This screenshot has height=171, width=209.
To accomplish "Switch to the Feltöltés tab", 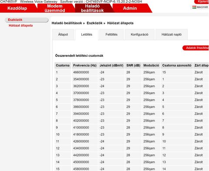I will coord(111,34).
